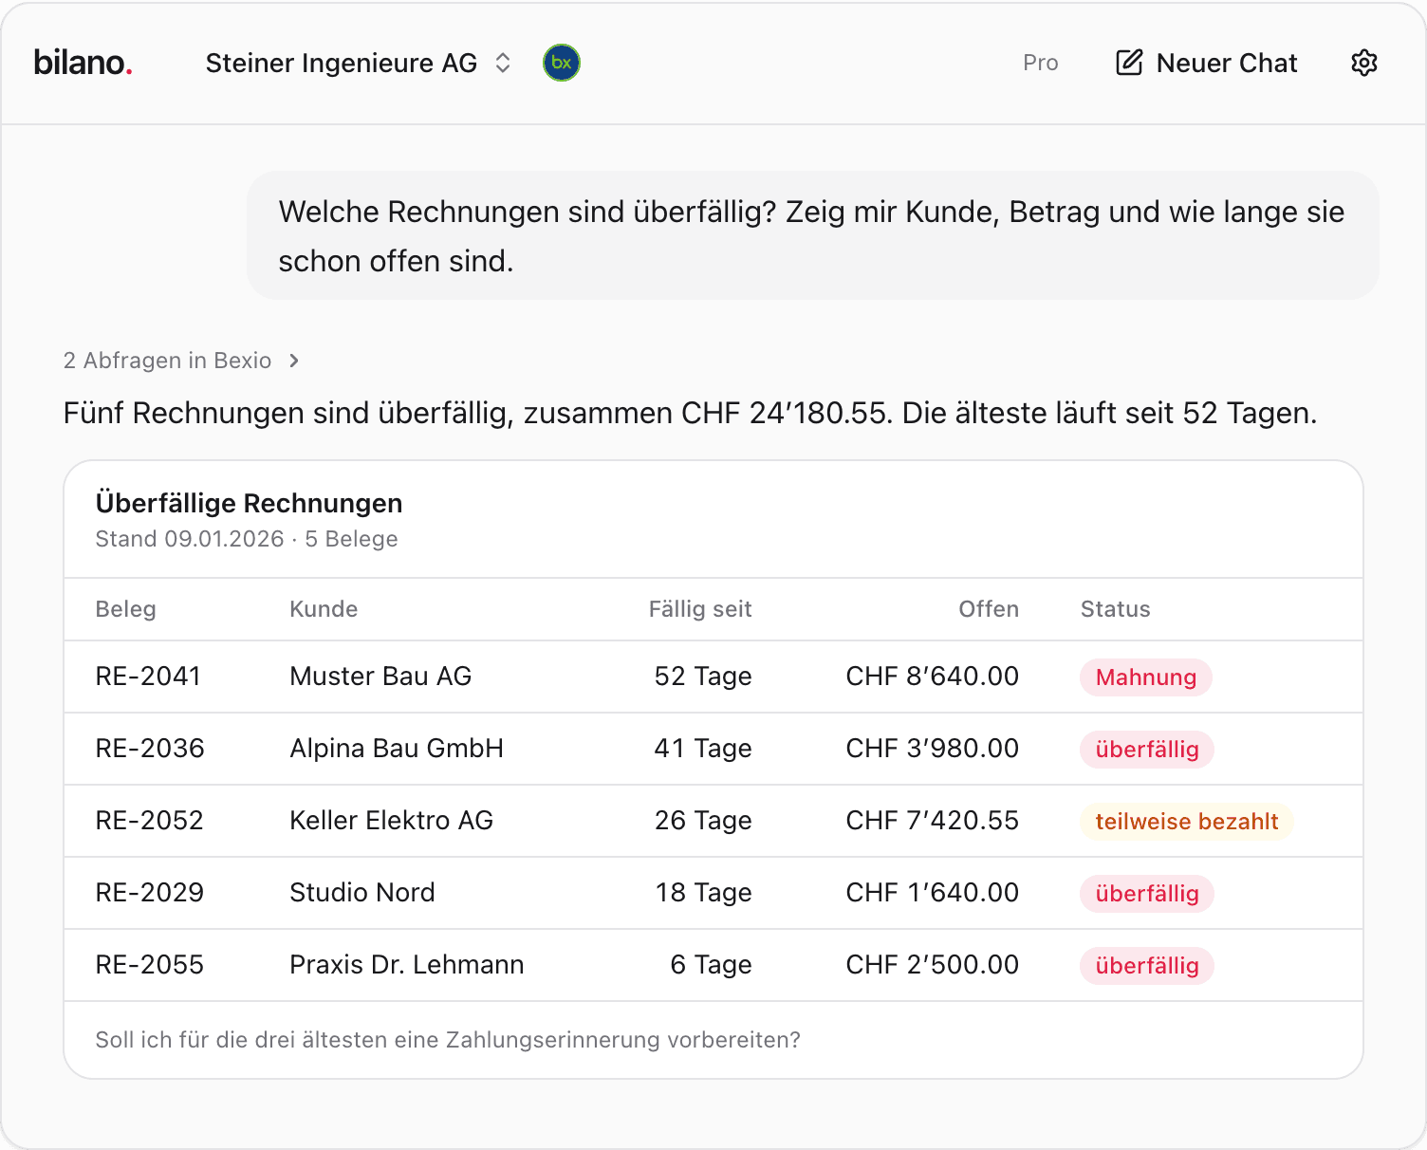Viewport: 1427px width, 1150px height.
Task: Open the settings gear icon
Action: [x=1363, y=63]
